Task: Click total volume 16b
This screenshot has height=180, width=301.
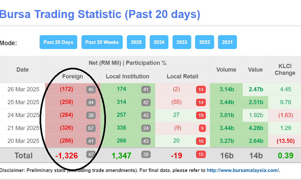Action: tap(227, 155)
